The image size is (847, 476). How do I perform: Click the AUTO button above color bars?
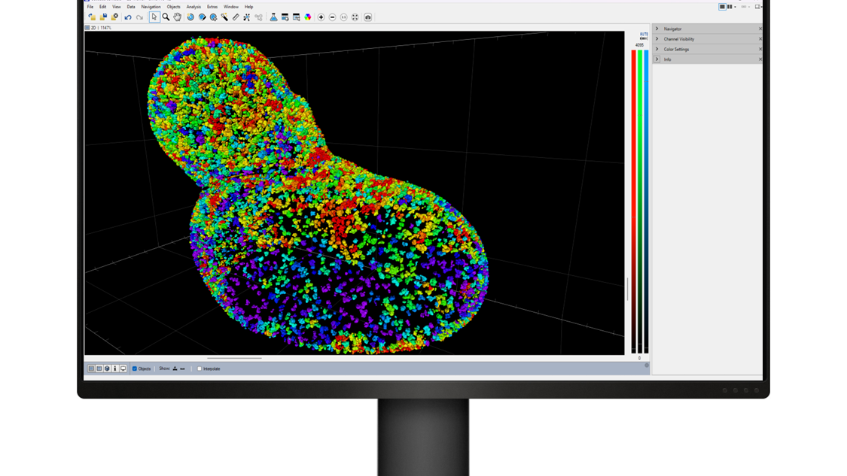click(644, 35)
